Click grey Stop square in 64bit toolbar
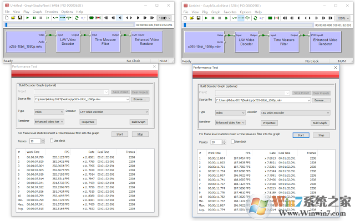 coord(40,18)
